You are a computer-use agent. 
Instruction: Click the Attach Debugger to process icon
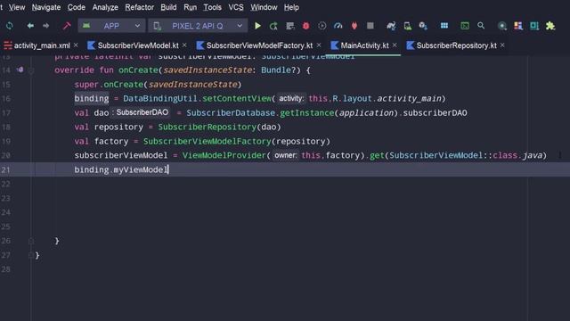[354, 26]
